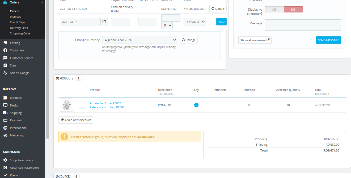The image size is (351, 178).
Task: Click the Details payment button
Action: click(x=218, y=9)
